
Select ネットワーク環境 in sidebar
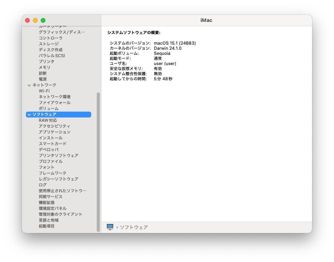coord(54,97)
